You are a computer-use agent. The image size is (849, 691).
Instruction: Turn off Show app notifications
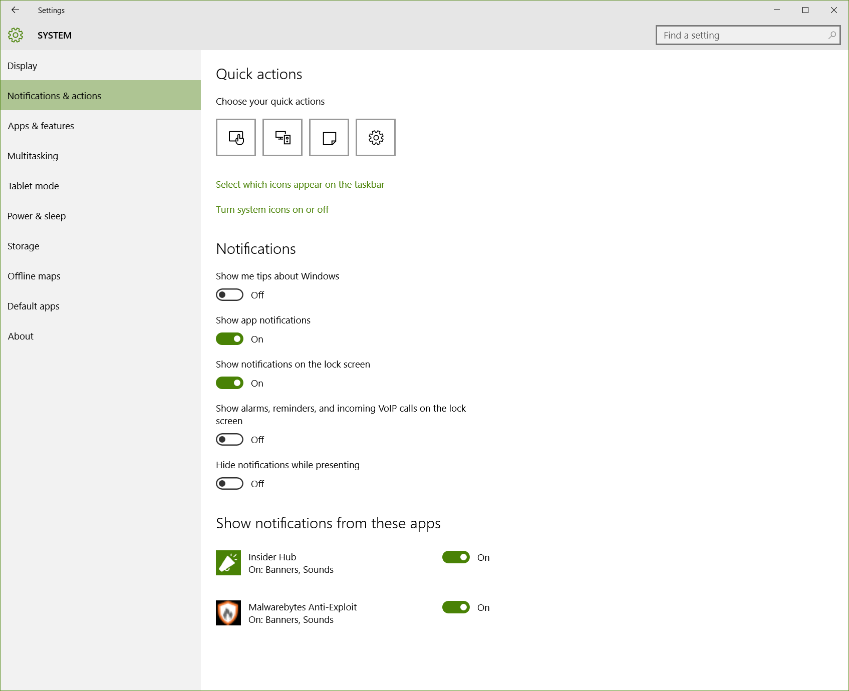[229, 339]
